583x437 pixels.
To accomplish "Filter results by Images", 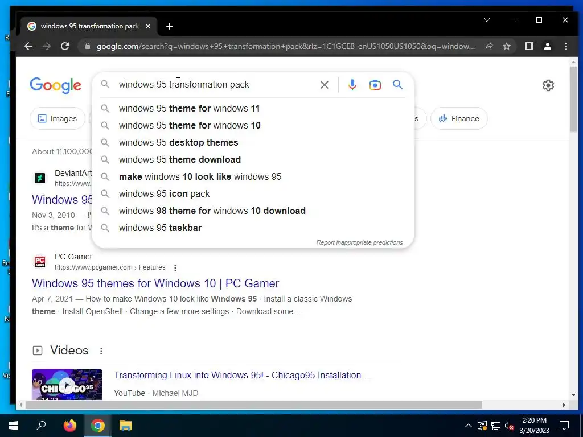I will [58, 118].
